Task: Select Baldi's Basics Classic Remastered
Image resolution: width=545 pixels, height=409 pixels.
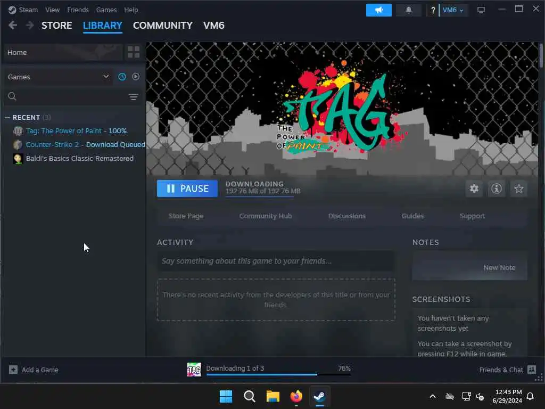Action: point(80,159)
